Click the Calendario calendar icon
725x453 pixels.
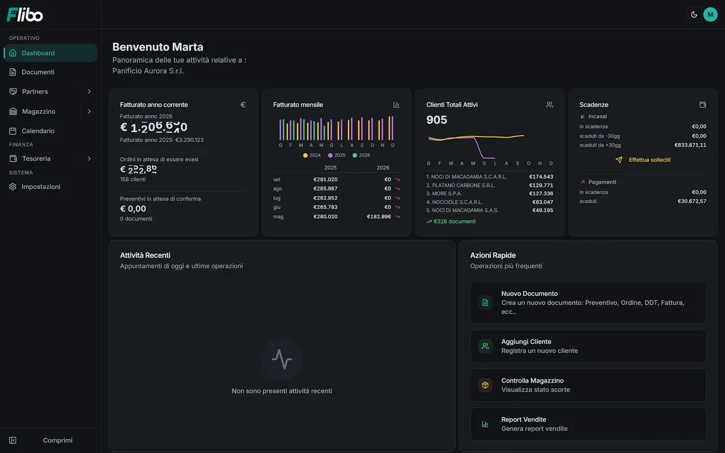[13, 131]
